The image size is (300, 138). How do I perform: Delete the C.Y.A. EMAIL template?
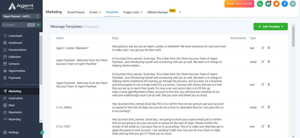(x=269, y=107)
